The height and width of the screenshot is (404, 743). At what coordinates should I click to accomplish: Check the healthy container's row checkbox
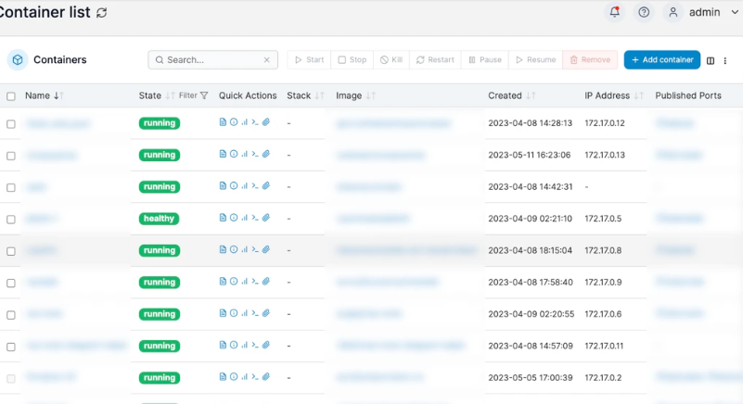(11, 220)
